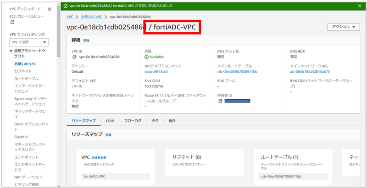Viewport: 367px width, 188px height.
Task: Go to NAT ゲートウェイ in sidebar
Action: point(28,177)
